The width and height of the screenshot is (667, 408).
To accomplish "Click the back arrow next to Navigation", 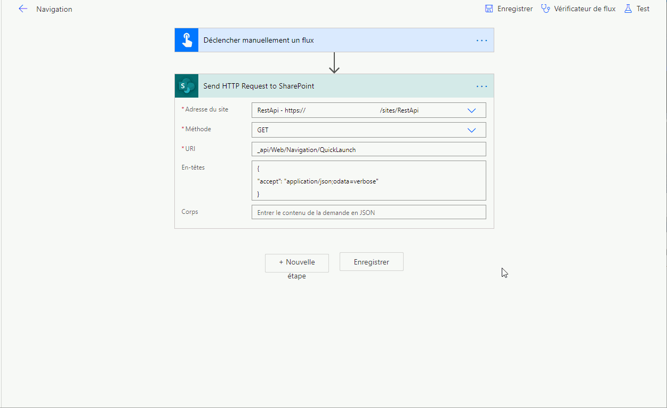I will 22,9.
